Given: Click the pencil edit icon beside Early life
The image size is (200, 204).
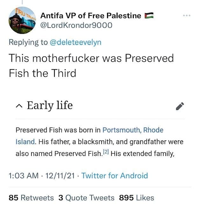Looking at the screenshot, I should click(180, 106).
